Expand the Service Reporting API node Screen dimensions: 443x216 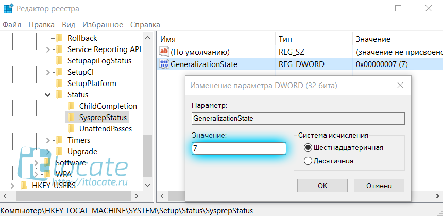coord(47,49)
